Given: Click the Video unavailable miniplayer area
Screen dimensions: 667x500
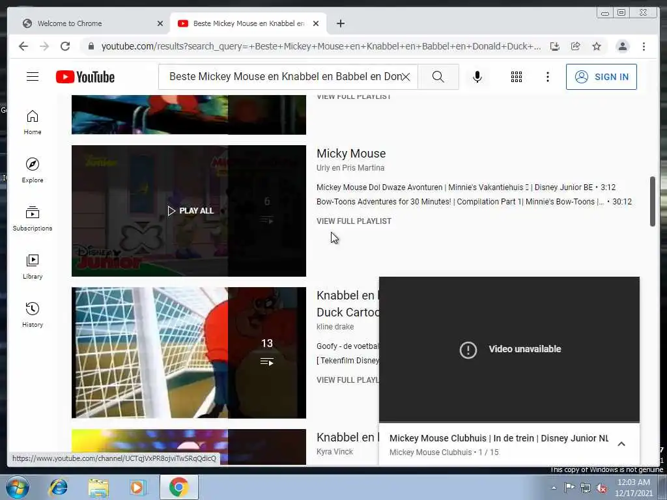Looking at the screenshot, I should (x=509, y=349).
